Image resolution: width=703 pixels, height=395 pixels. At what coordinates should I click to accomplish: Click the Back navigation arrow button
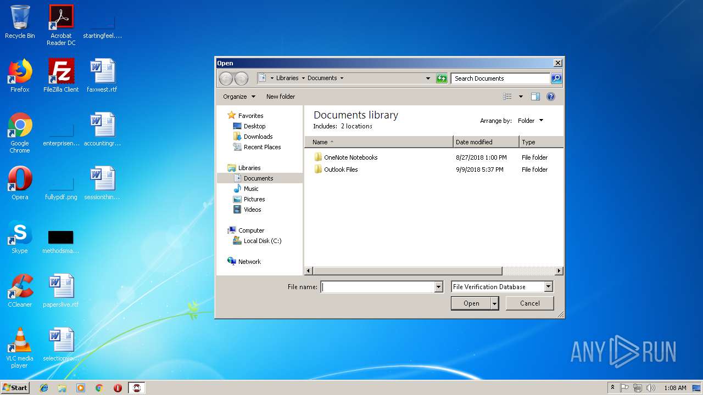pyautogui.click(x=226, y=78)
